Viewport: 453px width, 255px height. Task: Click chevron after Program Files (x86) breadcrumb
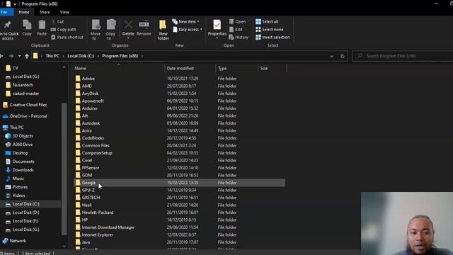pos(142,56)
